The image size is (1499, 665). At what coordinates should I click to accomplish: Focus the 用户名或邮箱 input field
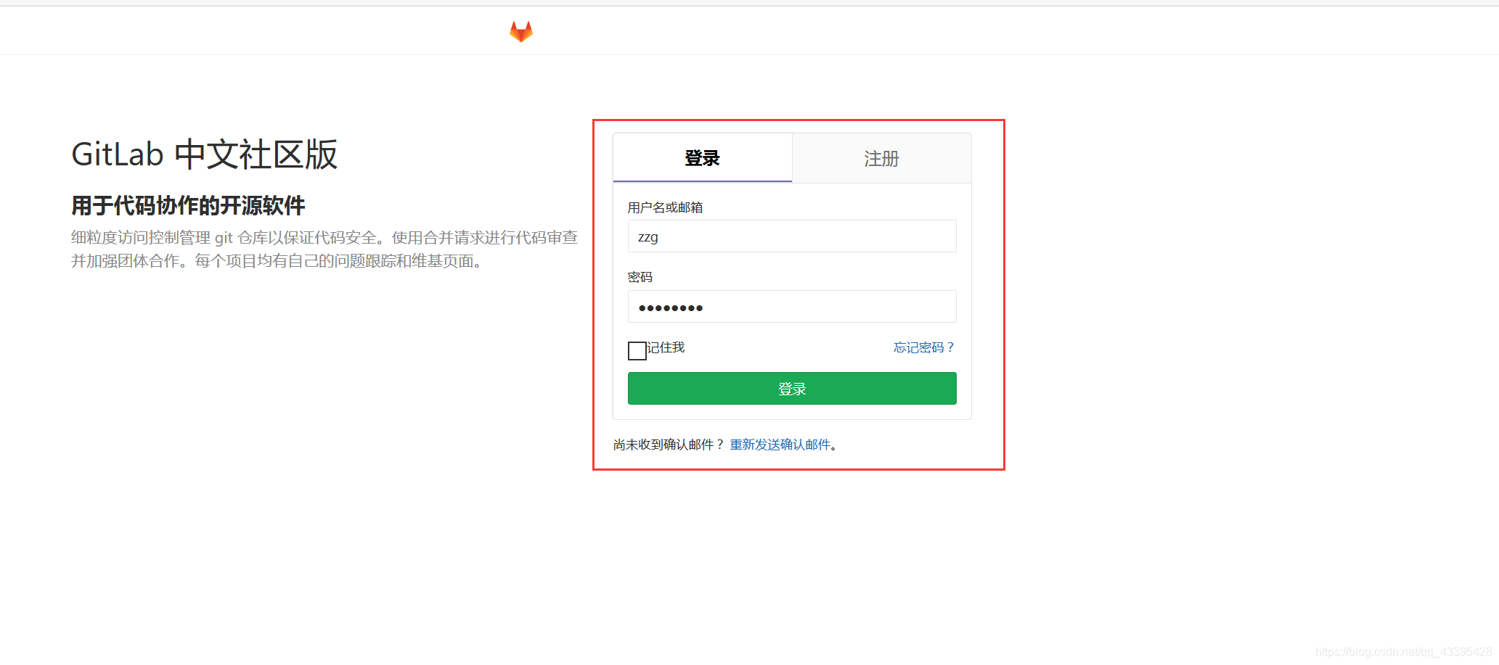792,236
